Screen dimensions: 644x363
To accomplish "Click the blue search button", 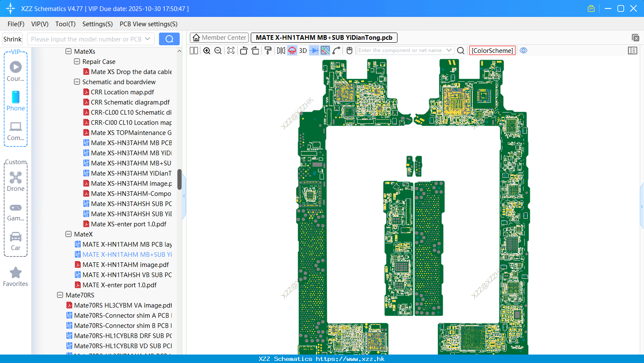I will click(x=169, y=39).
